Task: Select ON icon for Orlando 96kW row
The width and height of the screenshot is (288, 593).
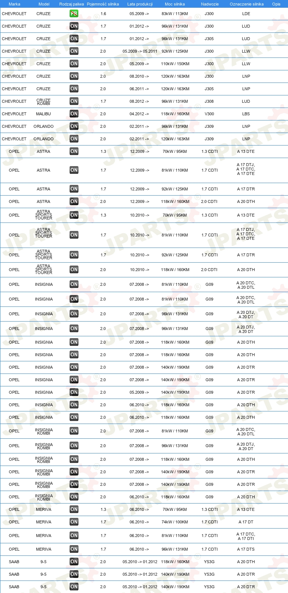Action: click(x=74, y=126)
